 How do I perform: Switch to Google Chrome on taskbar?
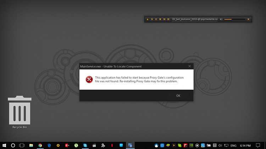click(x=40, y=145)
